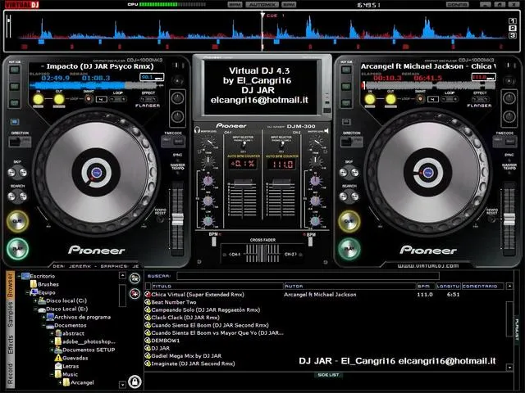Click the left deck Flanger effect selector
The image size is (525, 393).
148,99
